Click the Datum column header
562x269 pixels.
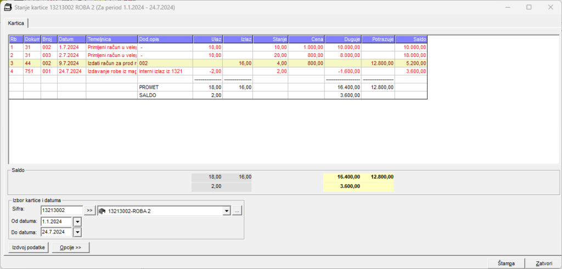[x=71, y=39]
